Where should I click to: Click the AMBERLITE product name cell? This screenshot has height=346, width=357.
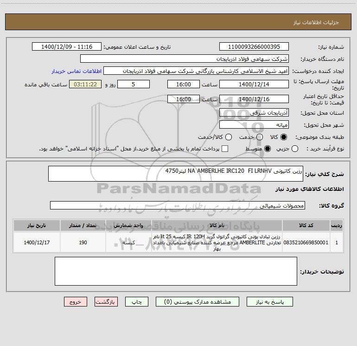217,242
